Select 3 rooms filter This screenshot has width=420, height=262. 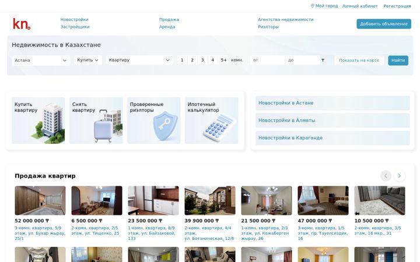tap(202, 60)
